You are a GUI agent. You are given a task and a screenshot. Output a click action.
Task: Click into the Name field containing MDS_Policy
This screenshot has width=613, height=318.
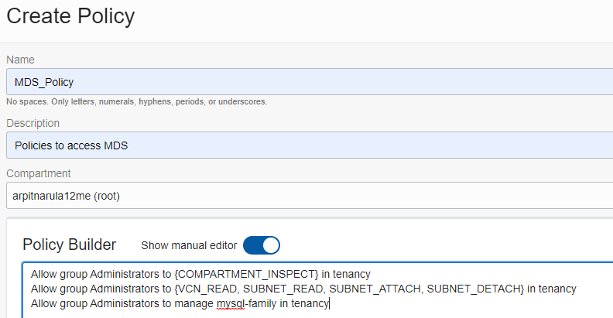click(x=310, y=82)
